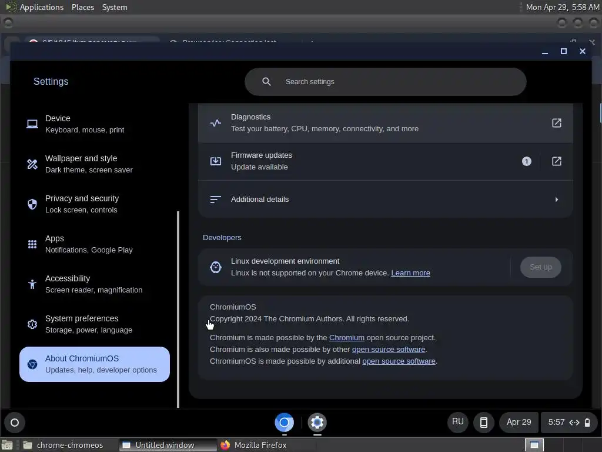Image resolution: width=602 pixels, height=452 pixels.
Task: Click the Accessibility person icon
Action: (x=32, y=284)
